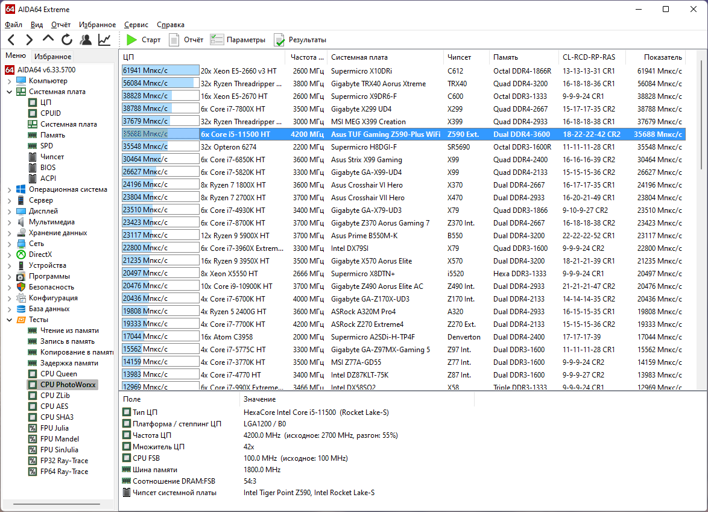Select the AIDA64 v6.33.5700 root node icon

tap(10, 69)
